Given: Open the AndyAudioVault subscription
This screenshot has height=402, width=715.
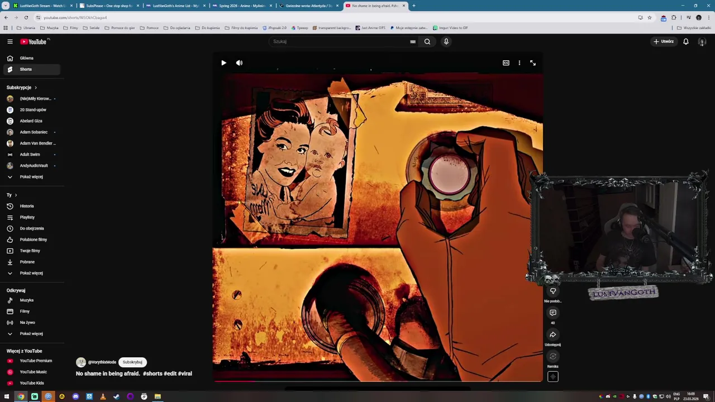Looking at the screenshot, I should (x=32, y=166).
